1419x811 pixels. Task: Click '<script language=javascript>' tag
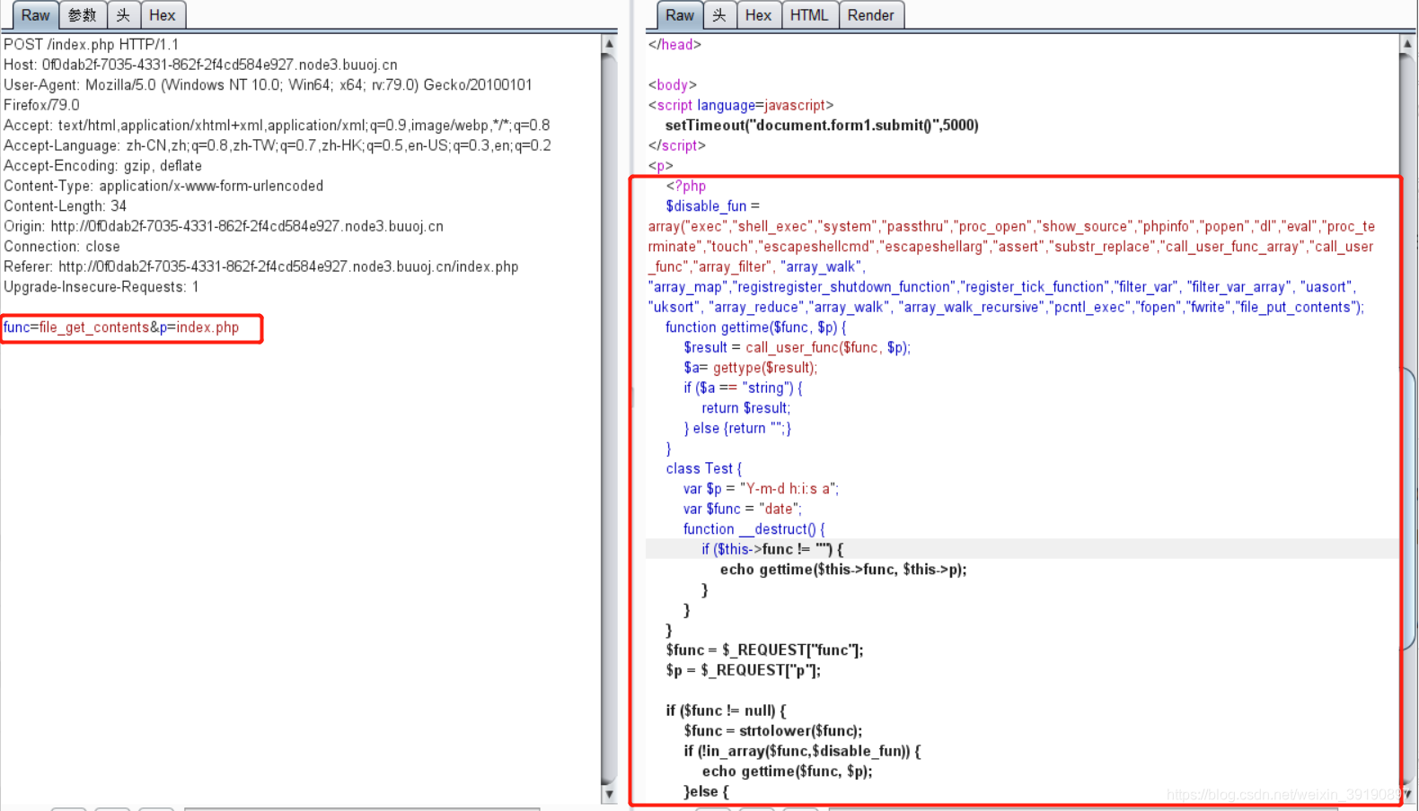(741, 105)
